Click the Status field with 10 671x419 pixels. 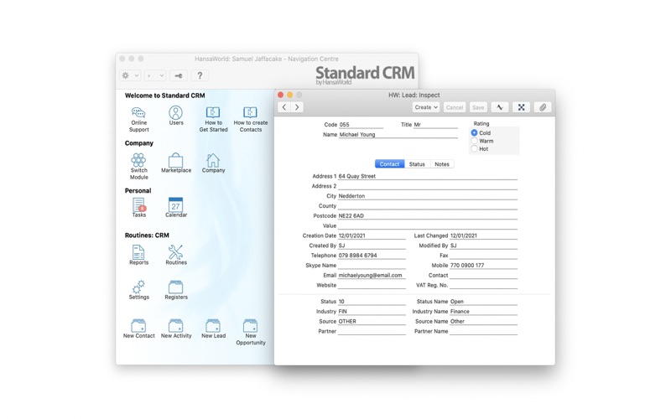tap(372, 302)
